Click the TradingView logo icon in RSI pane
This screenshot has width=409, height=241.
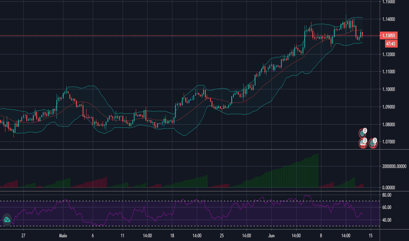7,220
